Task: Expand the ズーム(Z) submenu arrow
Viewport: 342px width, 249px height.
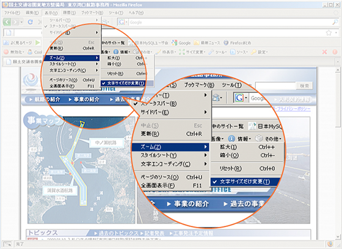Action: pyautogui.click(x=205, y=147)
